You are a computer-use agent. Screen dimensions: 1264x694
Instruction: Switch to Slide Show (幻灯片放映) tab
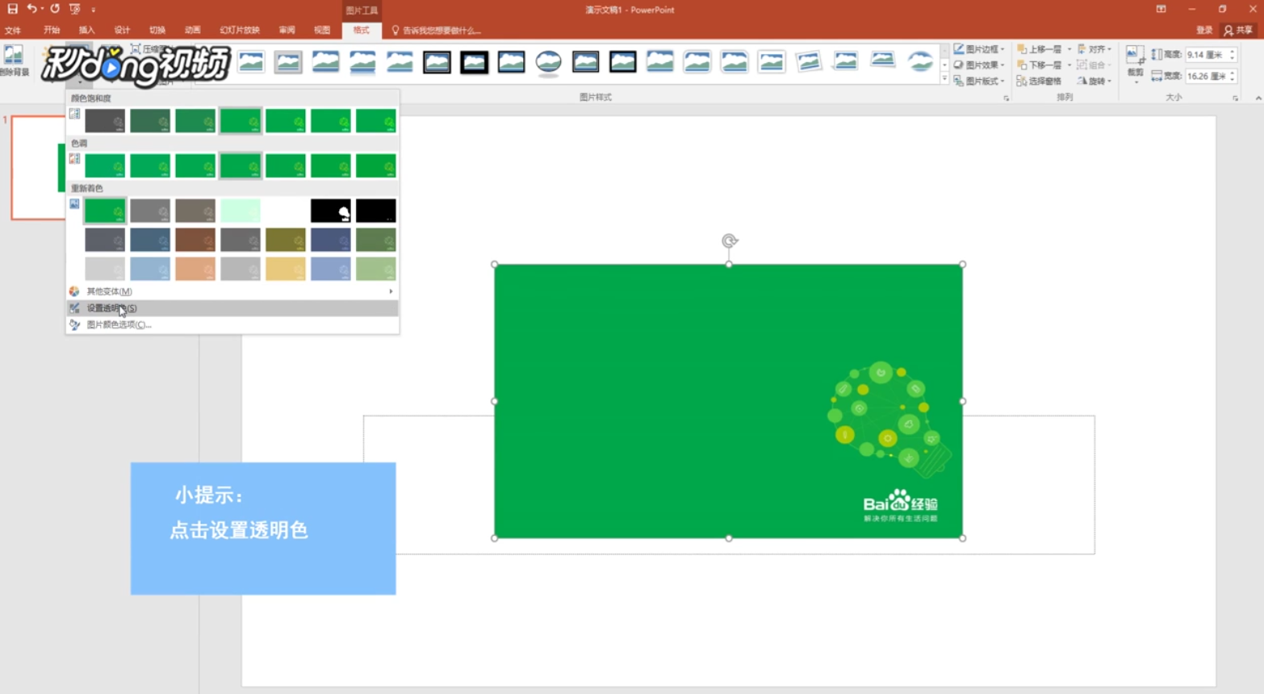coord(240,30)
